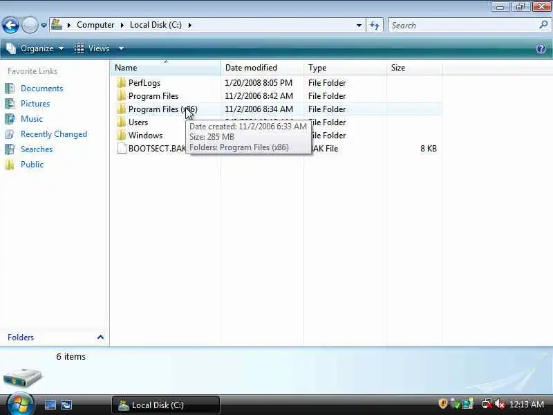Click the Forward navigation button
This screenshot has height=415, width=553.
click(x=30, y=25)
